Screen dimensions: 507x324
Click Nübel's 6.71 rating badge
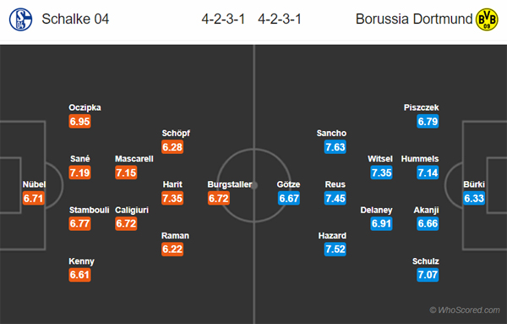33,198
